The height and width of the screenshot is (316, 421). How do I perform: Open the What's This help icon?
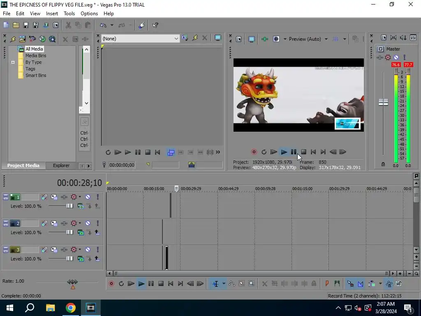click(x=155, y=25)
